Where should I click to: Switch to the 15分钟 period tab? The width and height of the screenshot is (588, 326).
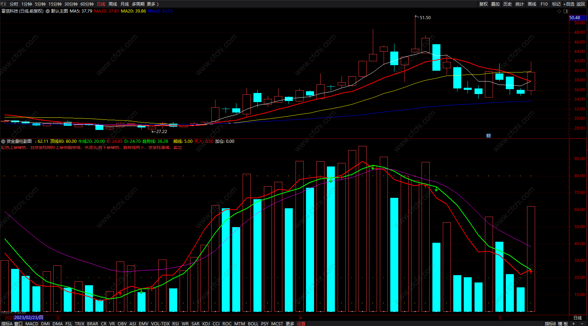[55, 4]
